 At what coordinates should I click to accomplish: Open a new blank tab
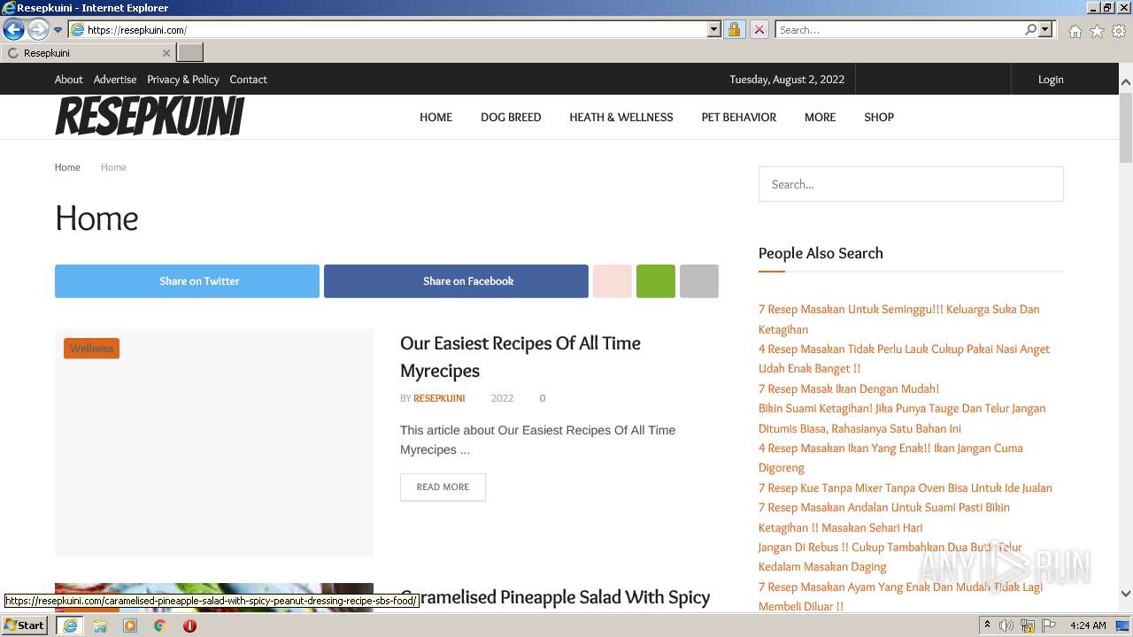tap(190, 53)
